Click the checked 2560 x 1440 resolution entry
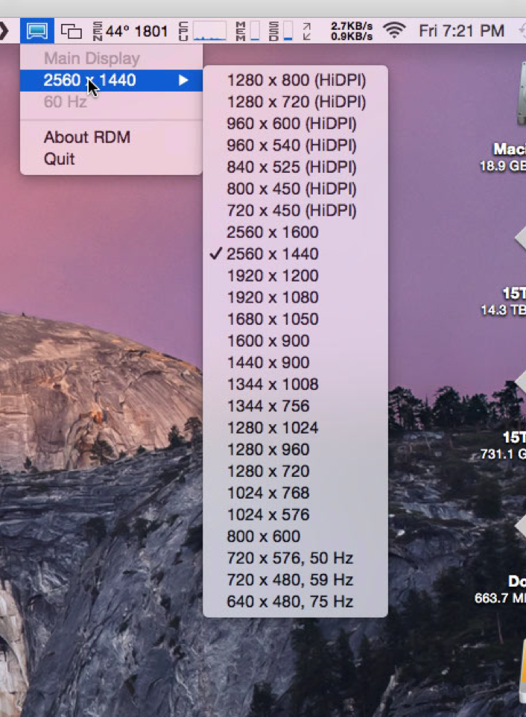Viewport: 526px width, 717px height. click(296, 254)
